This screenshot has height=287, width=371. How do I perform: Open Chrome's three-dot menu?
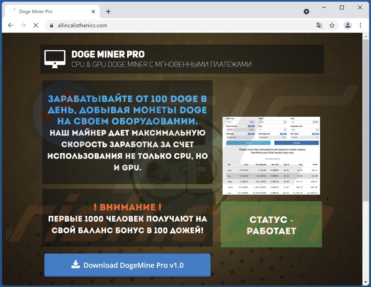[x=360, y=25]
